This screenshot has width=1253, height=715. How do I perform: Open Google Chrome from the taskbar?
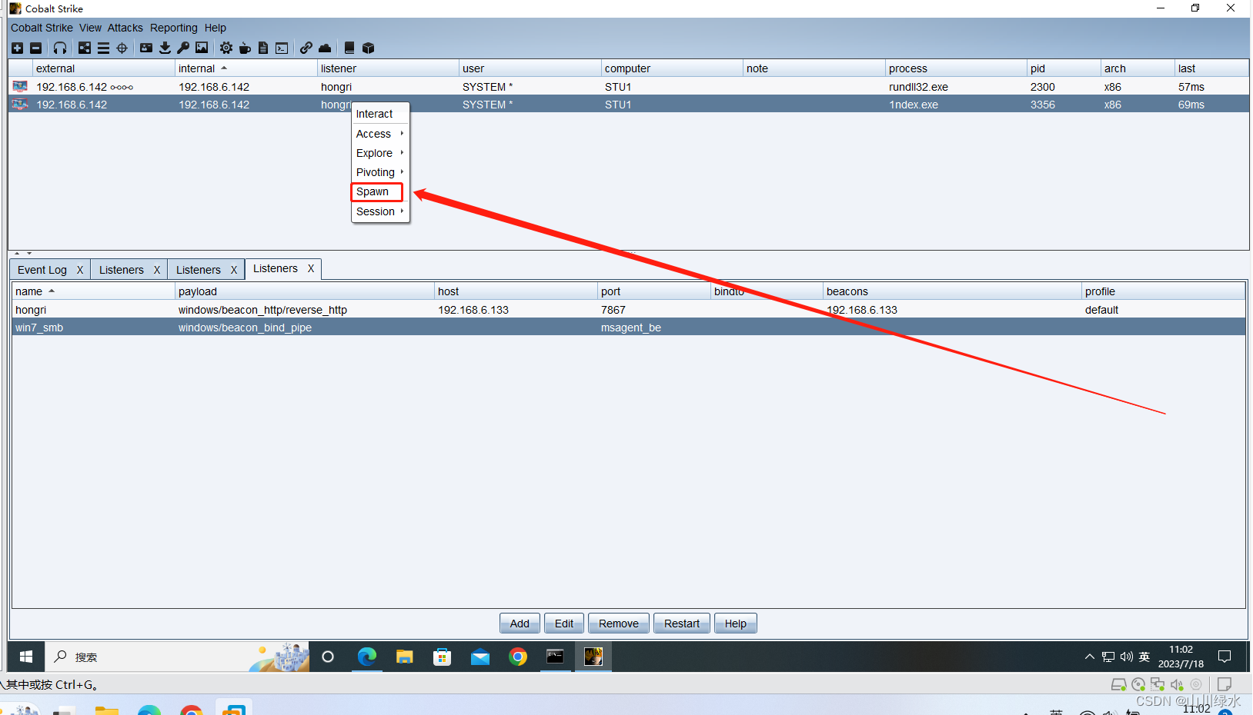[x=518, y=657]
